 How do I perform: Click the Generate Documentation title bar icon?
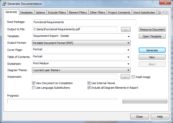click(4, 4)
